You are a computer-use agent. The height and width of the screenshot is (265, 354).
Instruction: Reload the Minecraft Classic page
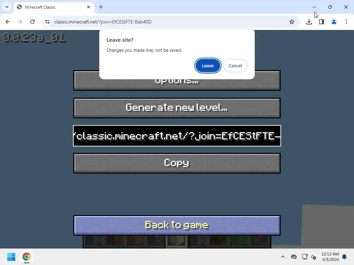[32, 22]
